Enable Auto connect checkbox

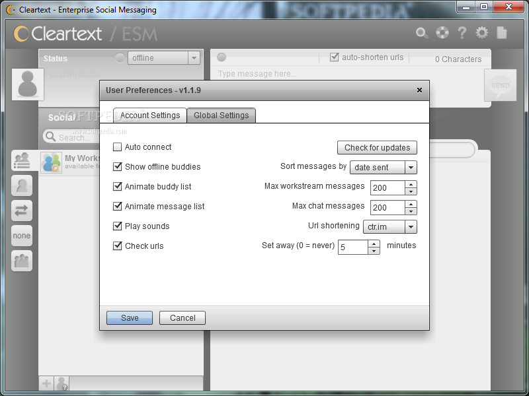coord(118,147)
